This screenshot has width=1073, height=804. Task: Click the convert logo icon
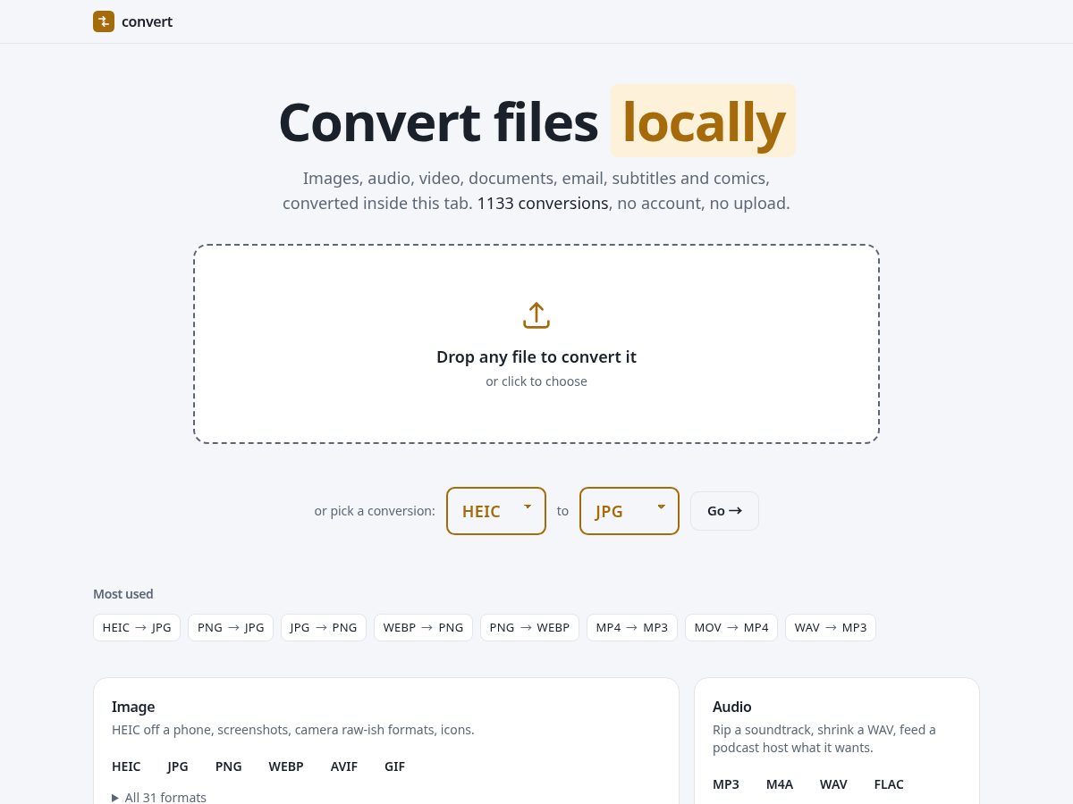point(104,21)
